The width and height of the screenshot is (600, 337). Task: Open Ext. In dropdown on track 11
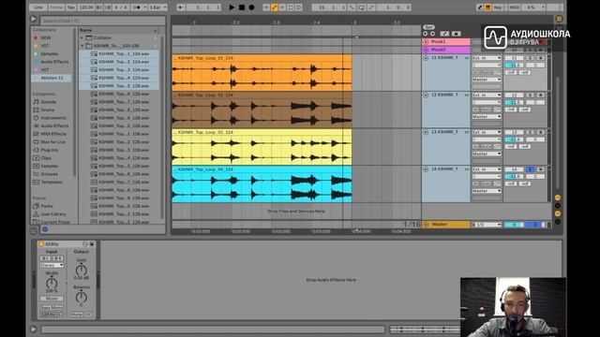487,58
